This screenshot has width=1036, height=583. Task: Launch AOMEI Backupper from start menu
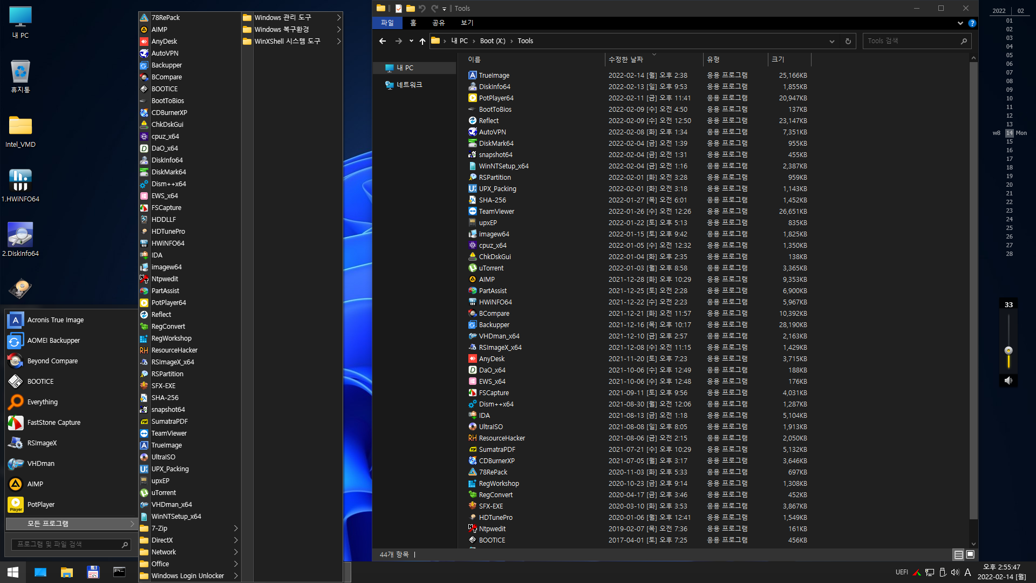click(71, 341)
